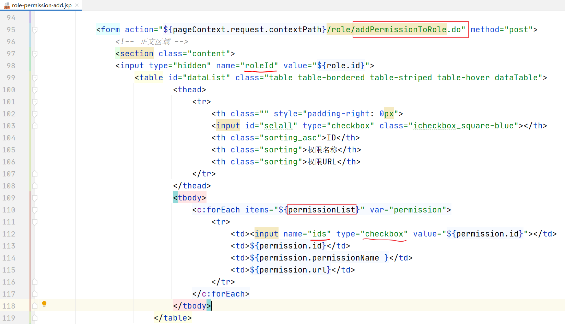The image size is (565, 324).
Task: Click the fold end marker on line 119
Action: [x=35, y=318]
